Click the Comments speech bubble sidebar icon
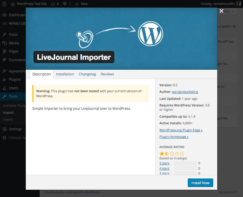This screenshot has width=243, height=197. coord(5,60)
